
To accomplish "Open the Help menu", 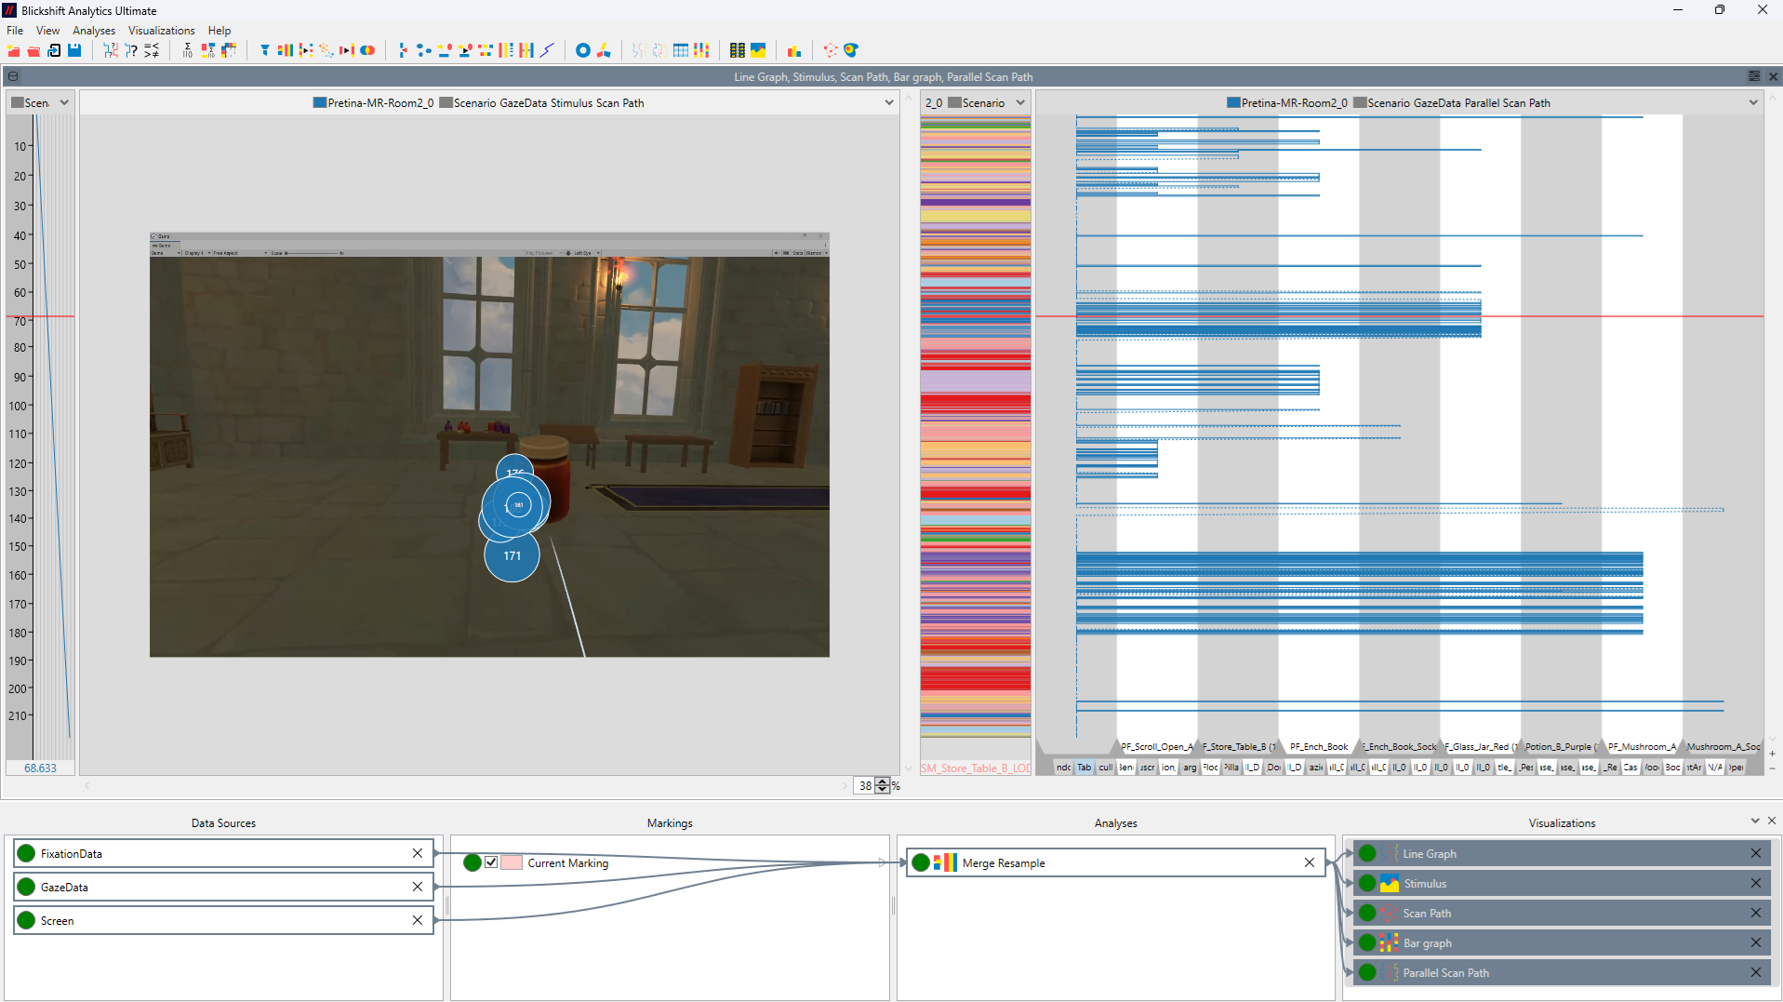I will tap(220, 31).
